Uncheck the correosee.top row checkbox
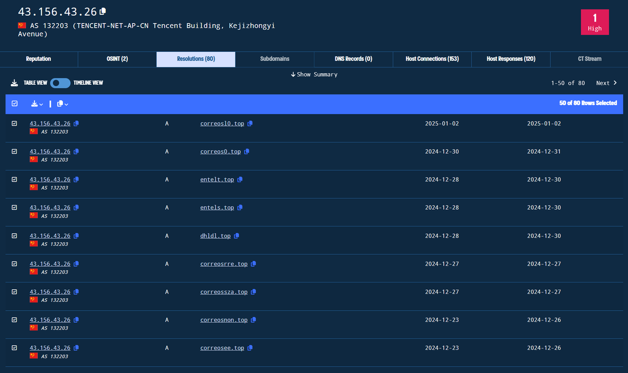The width and height of the screenshot is (628, 373). coord(14,348)
